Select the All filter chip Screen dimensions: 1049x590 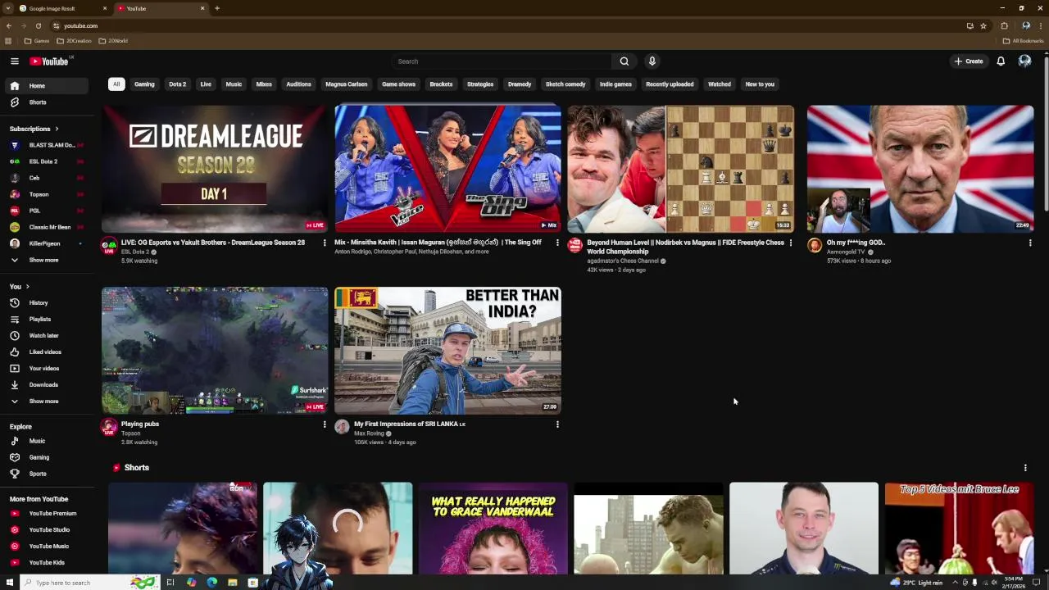tap(116, 84)
